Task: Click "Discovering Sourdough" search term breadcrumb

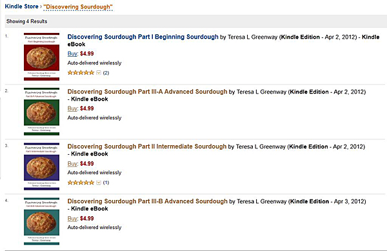Action: click(x=78, y=7)
